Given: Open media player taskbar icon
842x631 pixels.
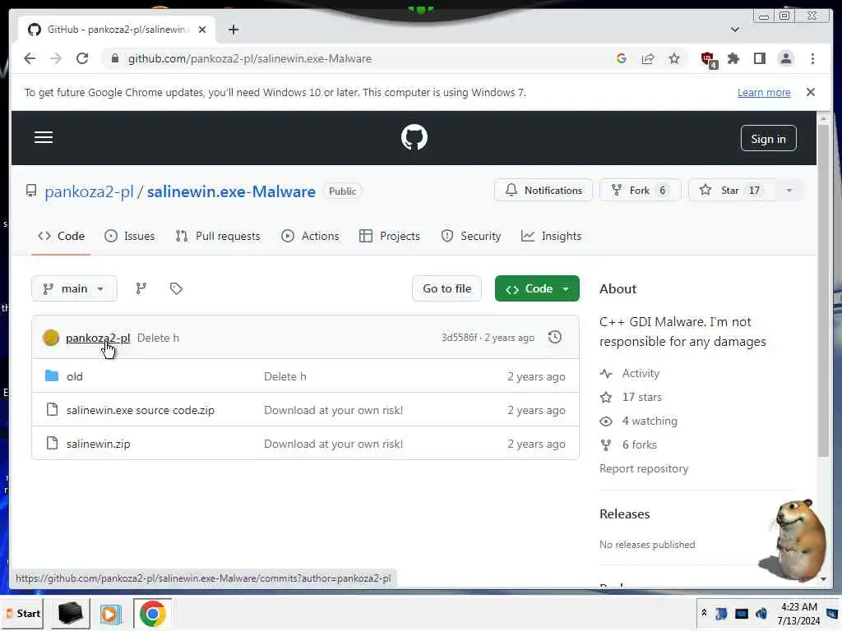Looking at the screenshot, I should (x=111, y=613).
